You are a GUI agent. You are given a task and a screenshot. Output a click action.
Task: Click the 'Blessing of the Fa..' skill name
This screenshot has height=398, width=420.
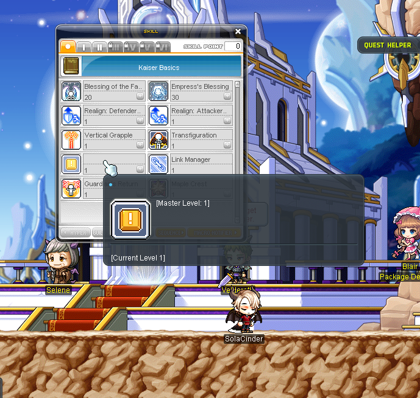(x=113, y=86)
